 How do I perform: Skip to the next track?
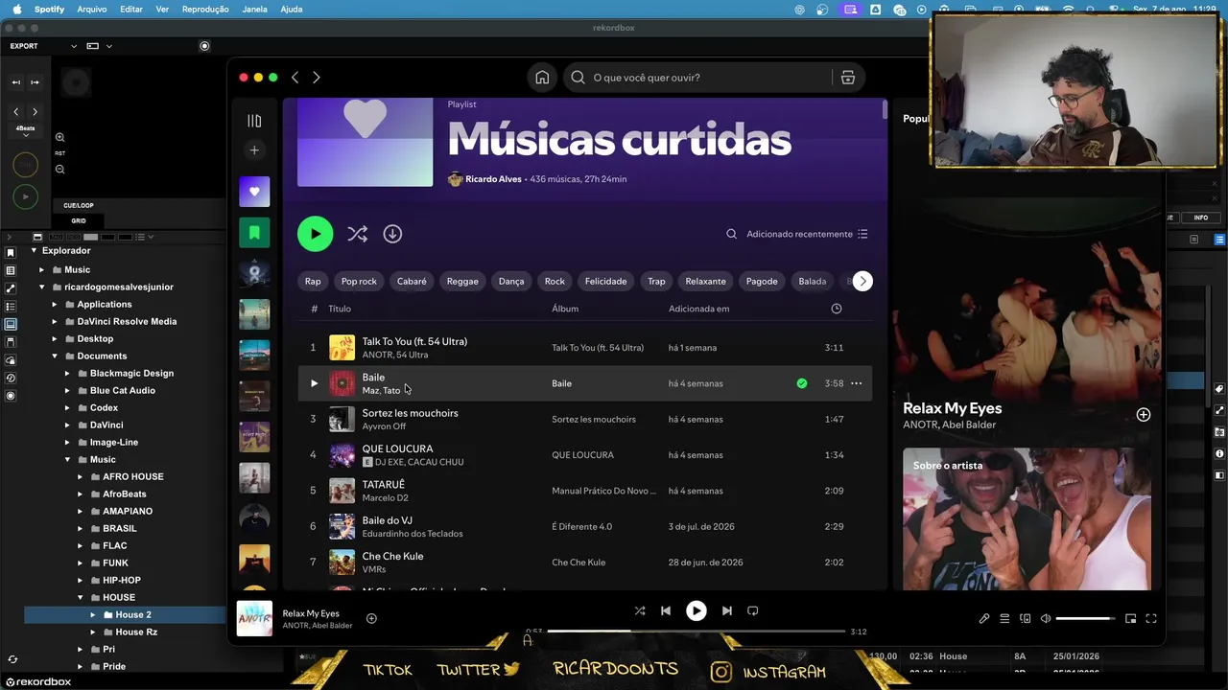tap(727, 611)
